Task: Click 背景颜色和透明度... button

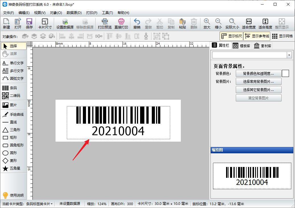Action: [x=259, y=74]
